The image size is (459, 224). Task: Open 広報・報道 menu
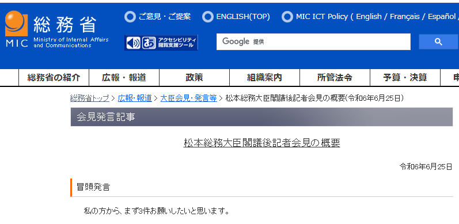pos(124,78)
